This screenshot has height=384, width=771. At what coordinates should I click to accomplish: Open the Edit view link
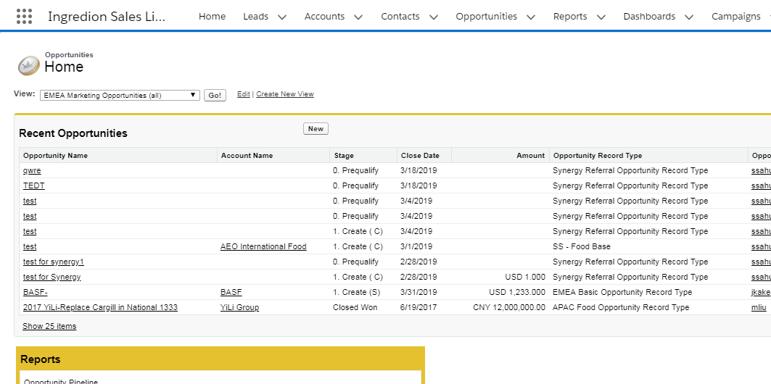243,94
